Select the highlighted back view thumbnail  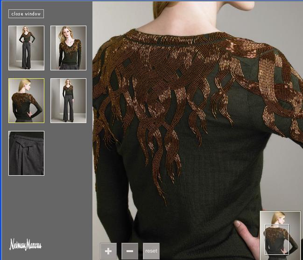(x=26, y=101)
